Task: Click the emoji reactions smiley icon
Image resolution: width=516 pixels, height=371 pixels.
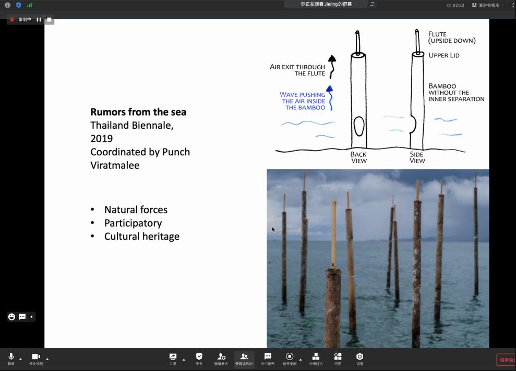Action: coord(11,317)
